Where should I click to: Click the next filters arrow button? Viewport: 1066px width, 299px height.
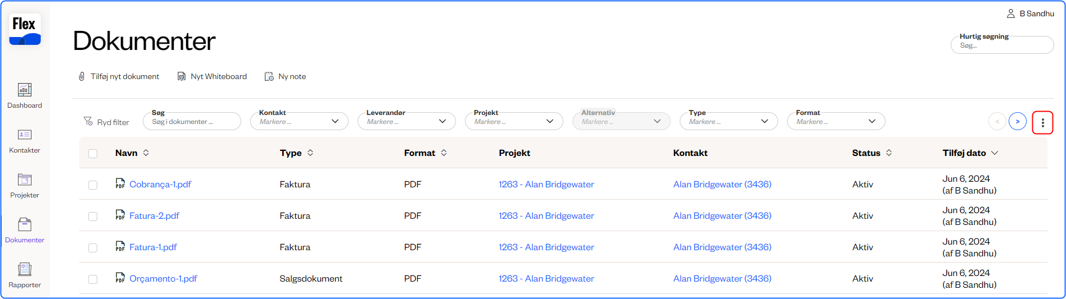1017,122
